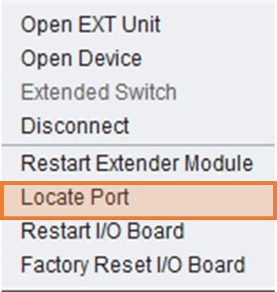Click the last entry Factory Reset I/O Board
Image resolution: width=277 pixels, height=292 pixels.
(138, 265)
